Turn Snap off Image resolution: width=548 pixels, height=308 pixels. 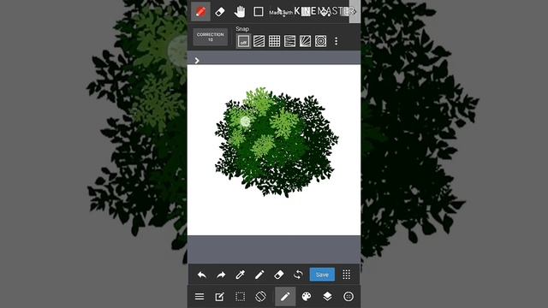point(243,41)
